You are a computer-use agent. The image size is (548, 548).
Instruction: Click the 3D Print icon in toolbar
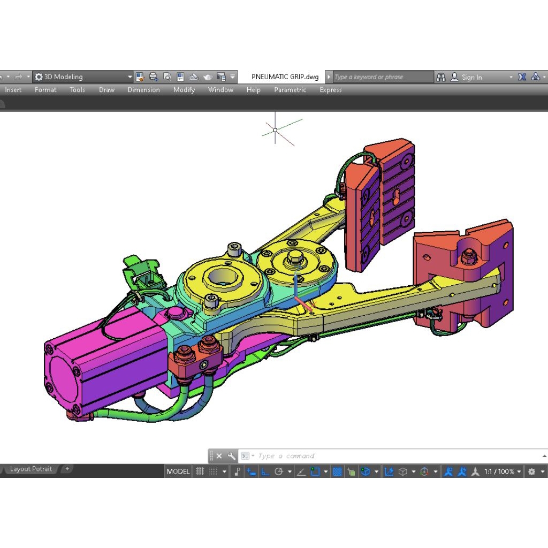point(194,77)
